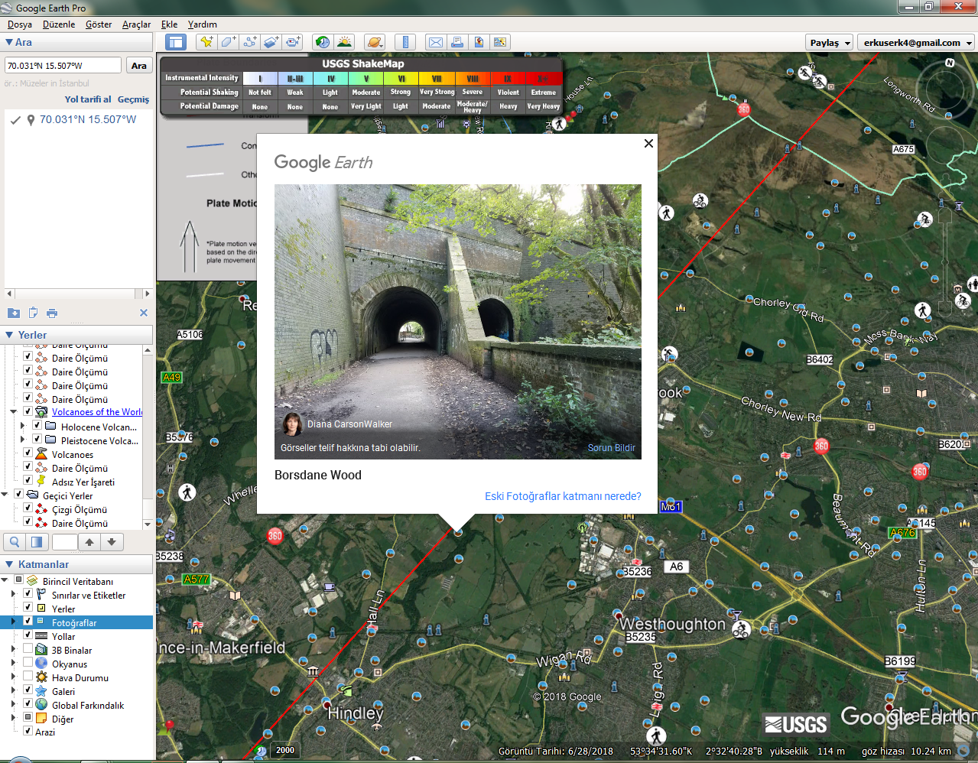This screenshot has height=763, width=978.
Task: Open the ruler measurement tool
Action: coord(405,42)
